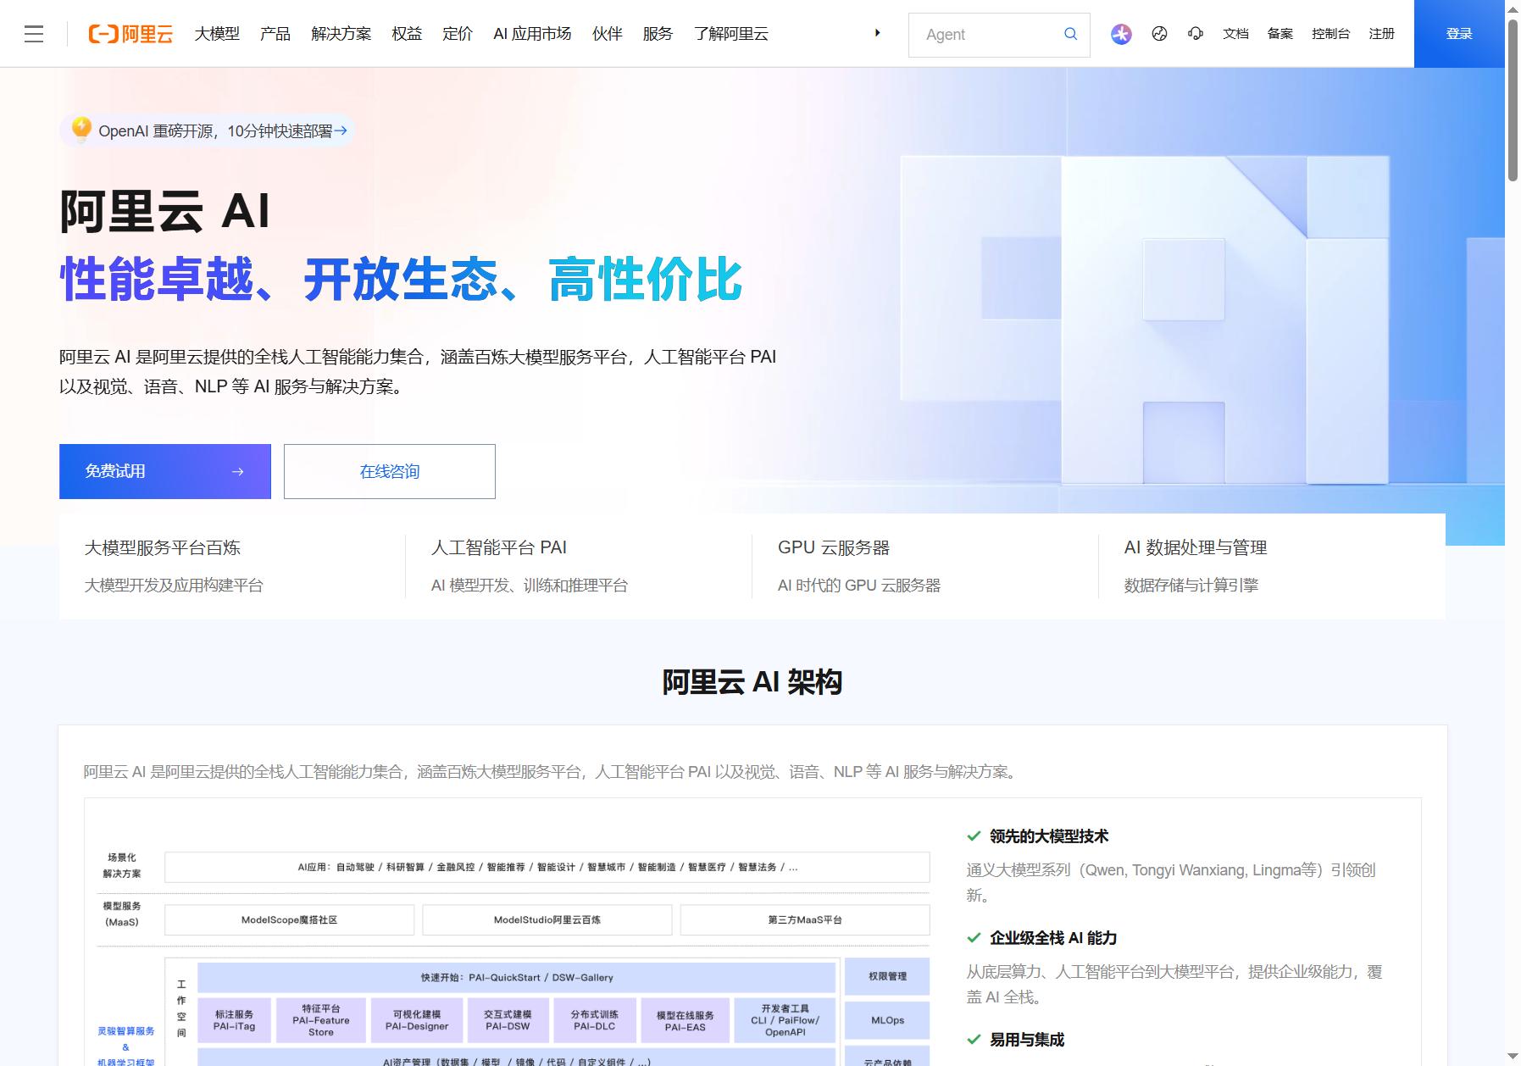Open the 人工智能平台 PAI card
Screen dimensions: 1521x1066
(x=579, y=566)
